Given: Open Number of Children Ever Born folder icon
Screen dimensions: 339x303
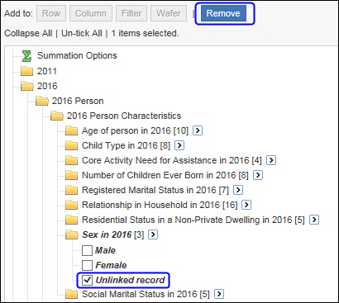Looking at the screenshot, I should click(x=72, y=175).
